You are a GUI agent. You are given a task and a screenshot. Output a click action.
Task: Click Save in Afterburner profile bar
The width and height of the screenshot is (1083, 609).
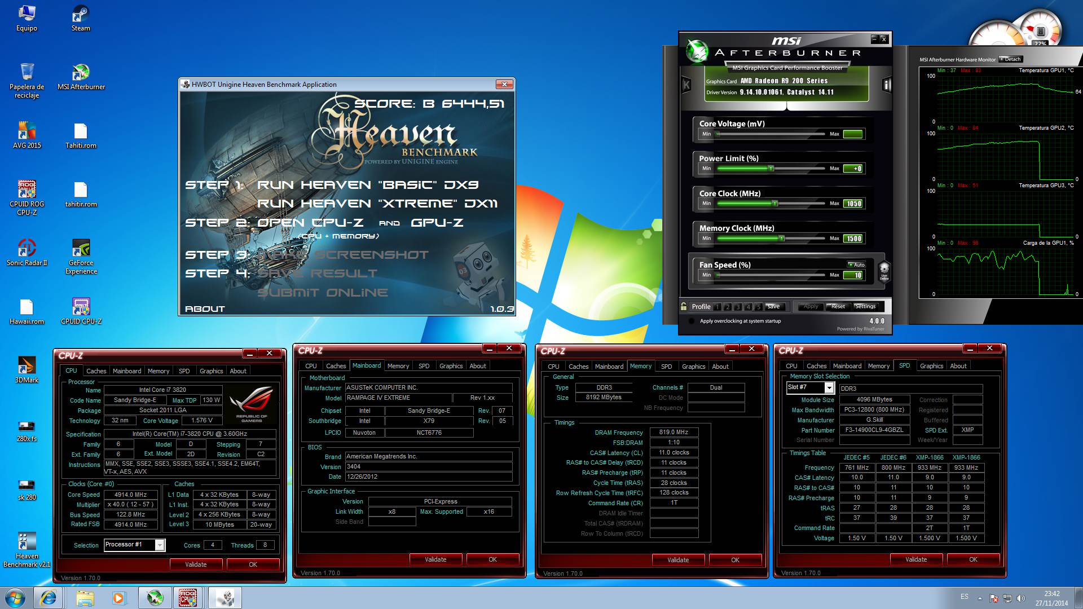tap(773, 306)
